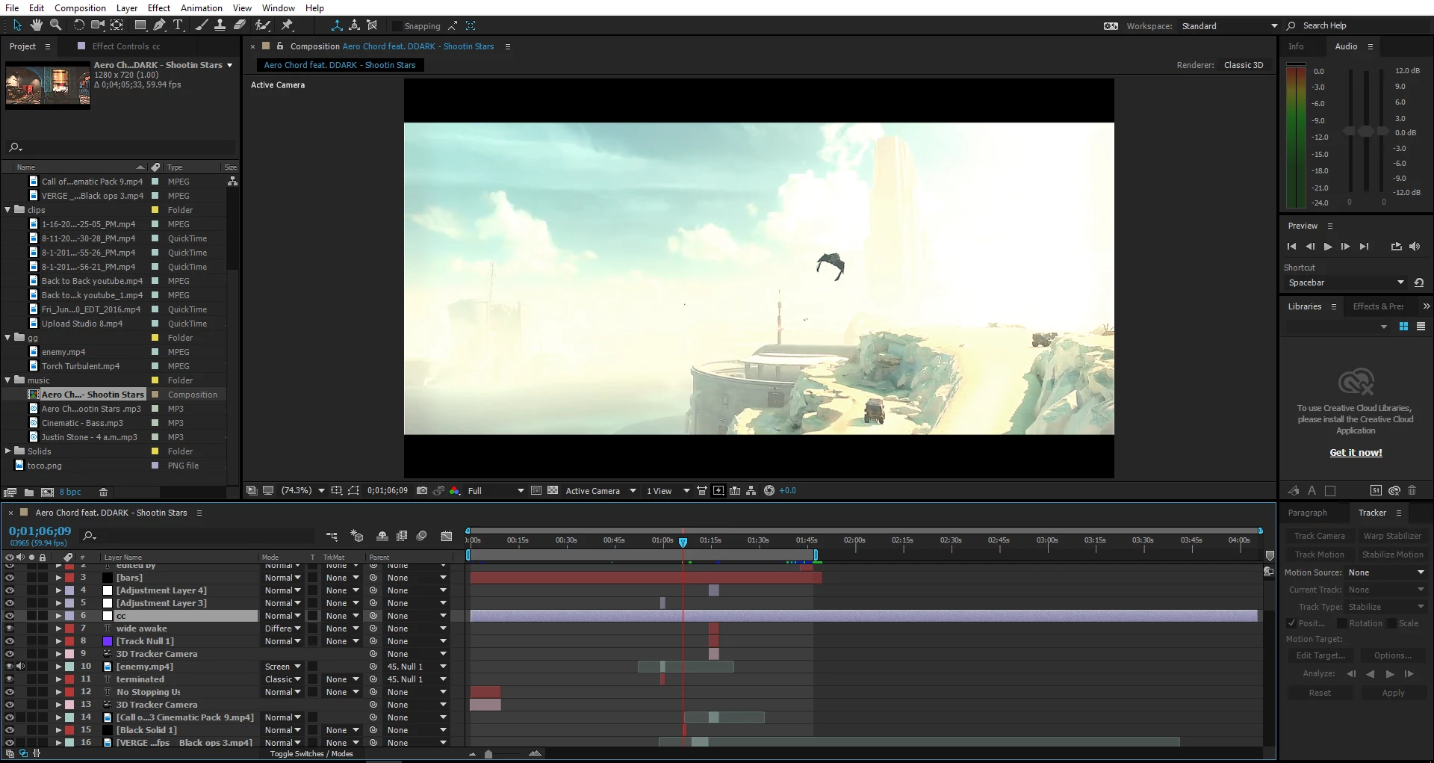
Task: Switch libraries to list view
Action: 1421,327
